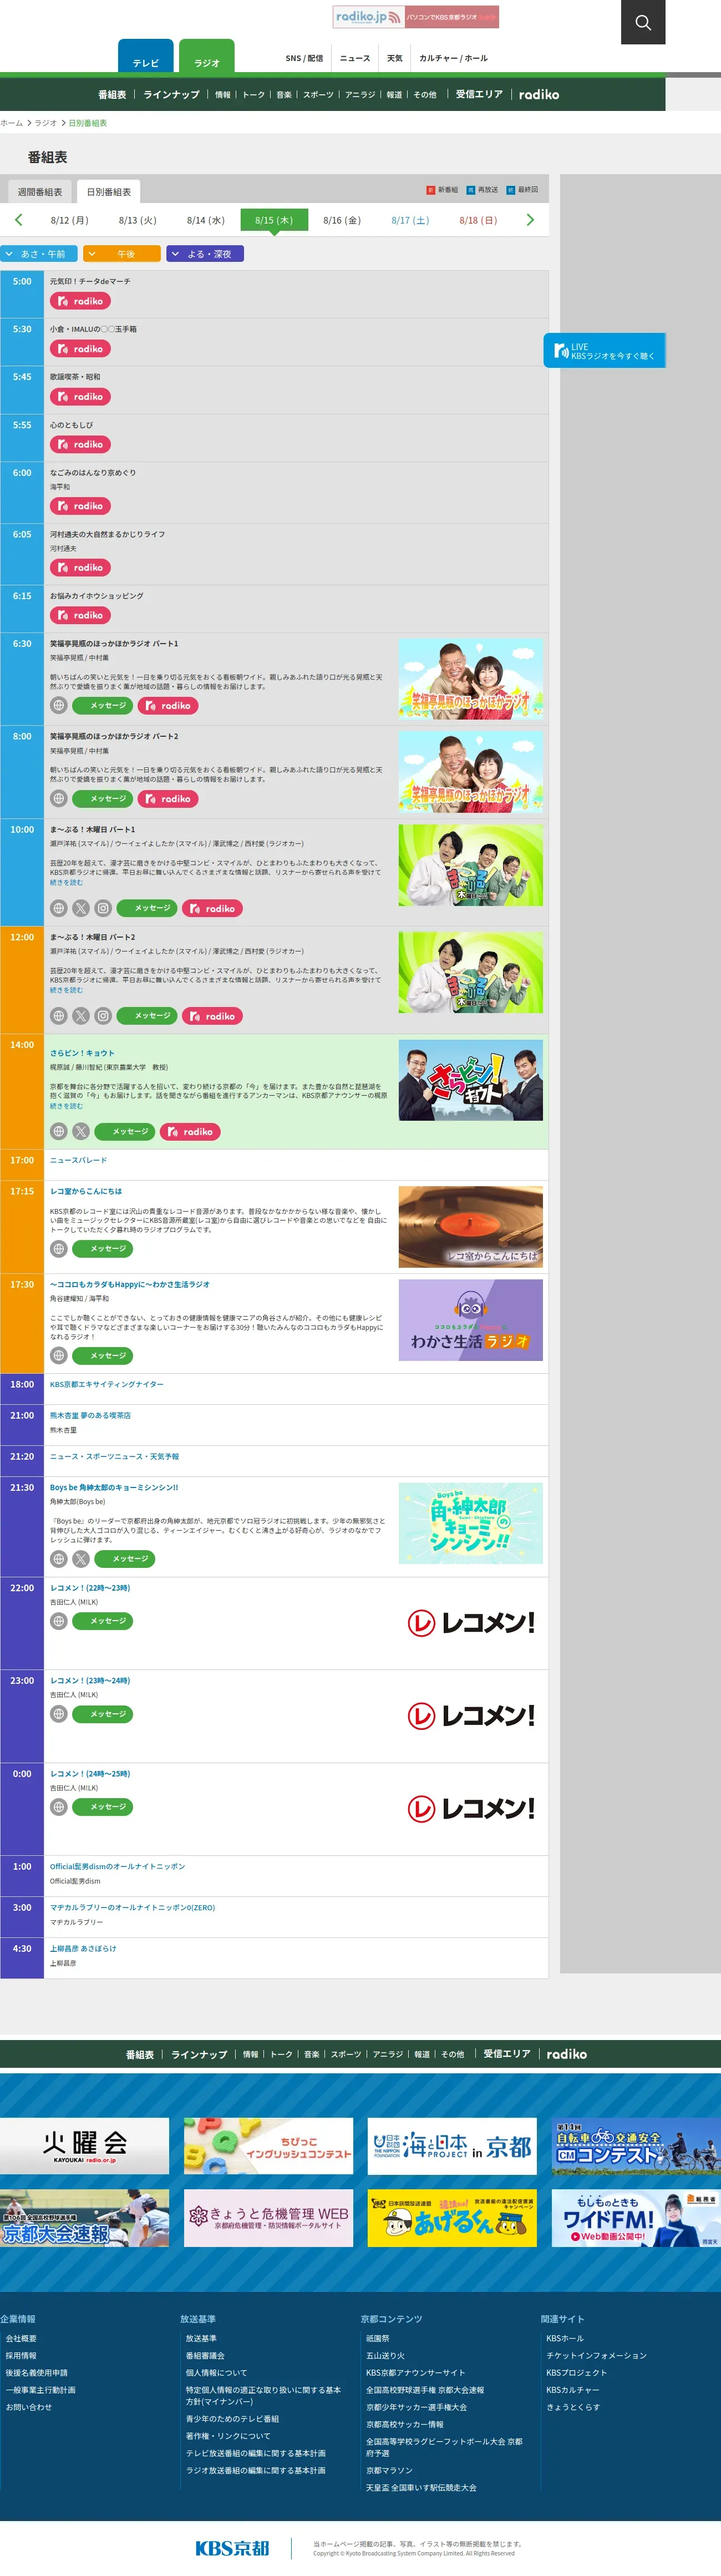
Task: Open X (Twitter) icon in 10:00 ま〜ぶる パート1 row
Action: click(81, 908)
